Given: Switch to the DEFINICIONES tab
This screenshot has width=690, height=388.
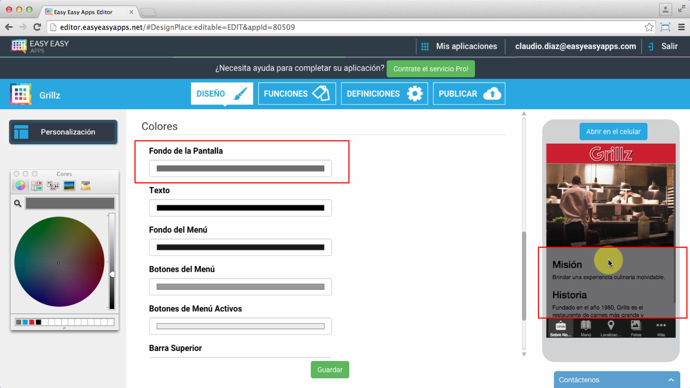Looking at the screenshot, I should pyautogui.click(x=384, y=93).
